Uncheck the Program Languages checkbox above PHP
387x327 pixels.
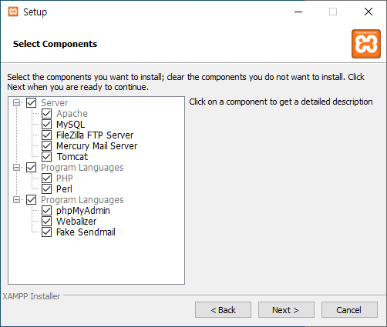(x=31, y=168)
